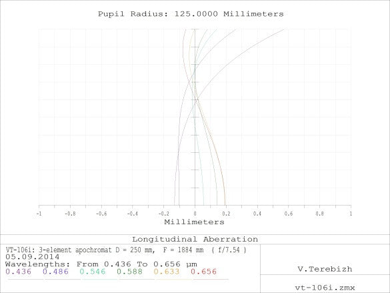Click the 0.656 wavelength legend label
The width and height of the screenshot is (390, 293).
(x=204, y=272)
